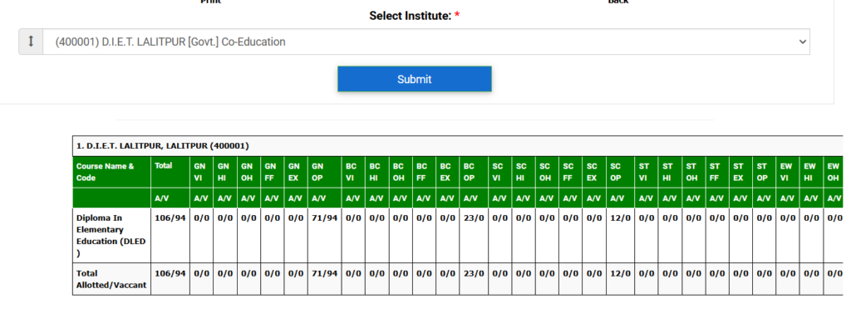Click the 'BC FF' column header
This screenshot has width=851, height=323.
coord(424,172)
